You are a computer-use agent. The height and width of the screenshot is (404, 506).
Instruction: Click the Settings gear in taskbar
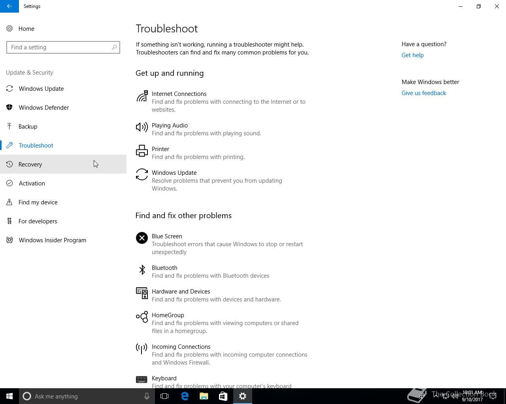coord(242,396)
